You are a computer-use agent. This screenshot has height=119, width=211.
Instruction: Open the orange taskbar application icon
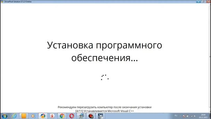coord(24,116)
